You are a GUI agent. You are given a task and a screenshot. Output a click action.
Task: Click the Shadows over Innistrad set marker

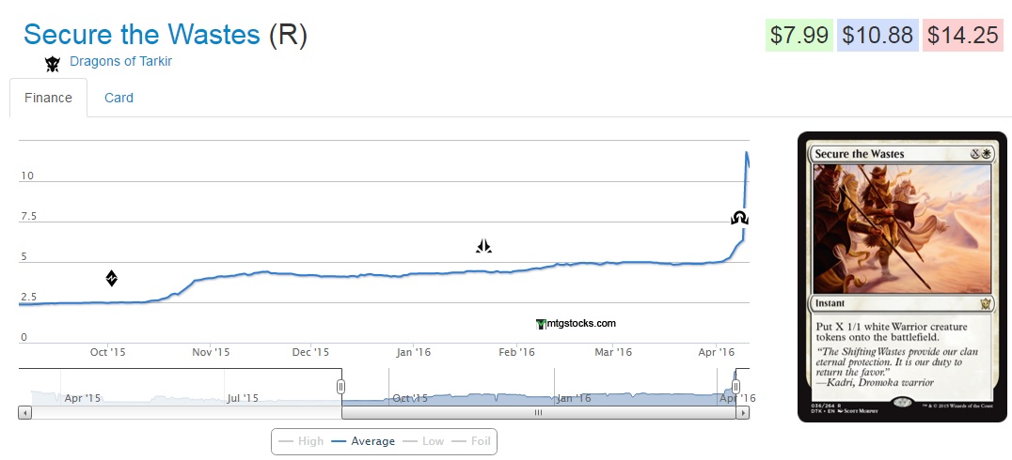pyautogui.click(x=739, y=219)
